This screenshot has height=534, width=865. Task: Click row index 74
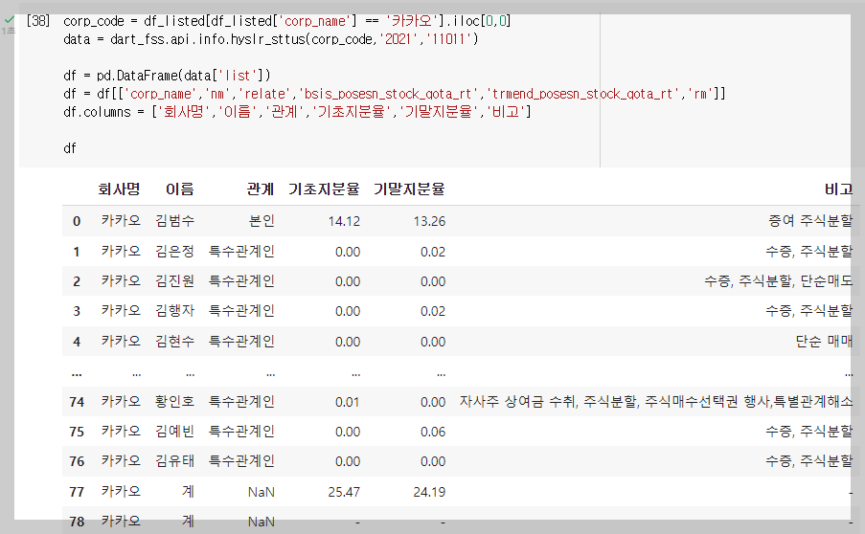(77, 402)
